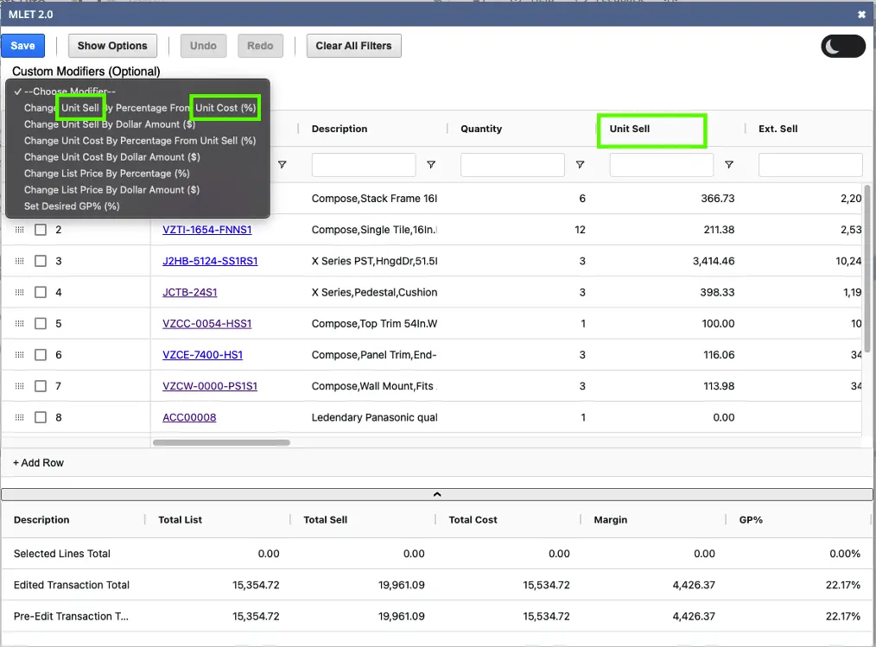The image size is (876, 647).
Task: Click the filter icon left of Description filter
Action: [282, 165]
